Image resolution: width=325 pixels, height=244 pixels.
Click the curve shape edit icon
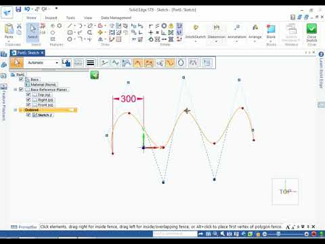115,63
